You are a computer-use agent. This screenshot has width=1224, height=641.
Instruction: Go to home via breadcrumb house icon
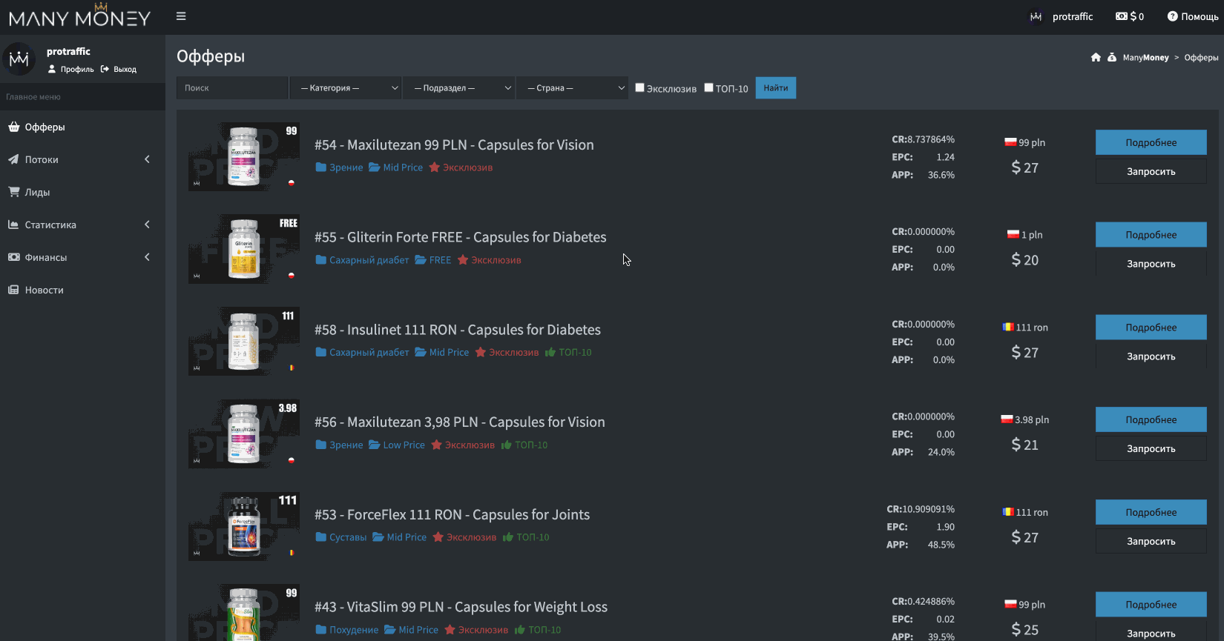1096,57
